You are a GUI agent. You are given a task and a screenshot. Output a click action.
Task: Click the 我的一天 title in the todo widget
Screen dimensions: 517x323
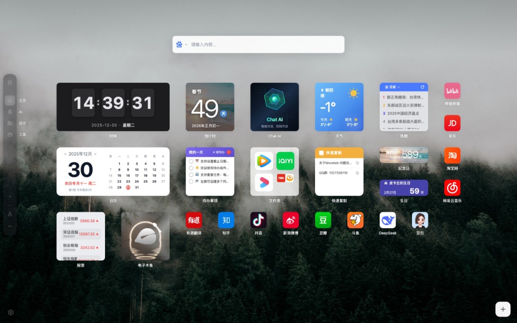tap(195, 152)
